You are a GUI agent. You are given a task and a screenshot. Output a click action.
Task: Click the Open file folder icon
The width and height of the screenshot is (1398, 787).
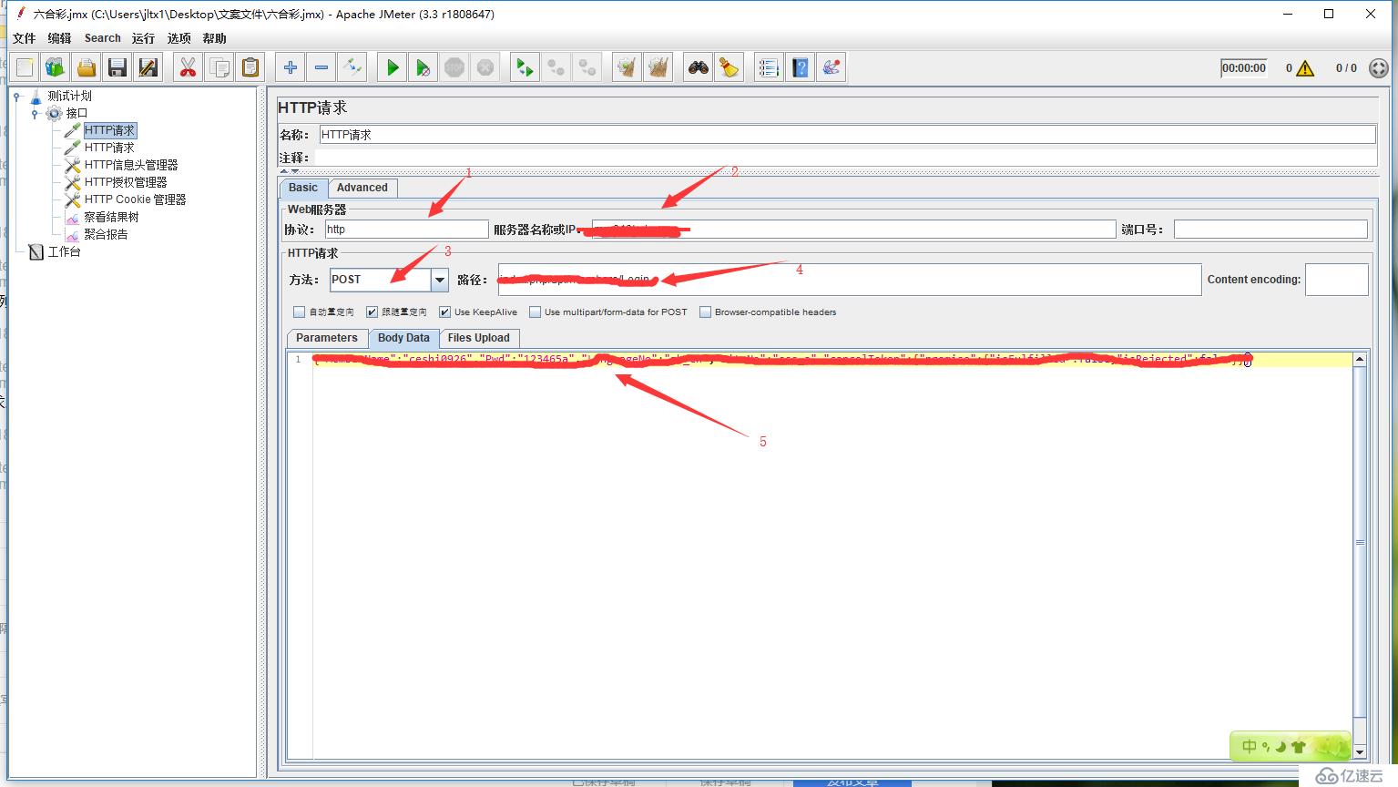click(87, 67)
